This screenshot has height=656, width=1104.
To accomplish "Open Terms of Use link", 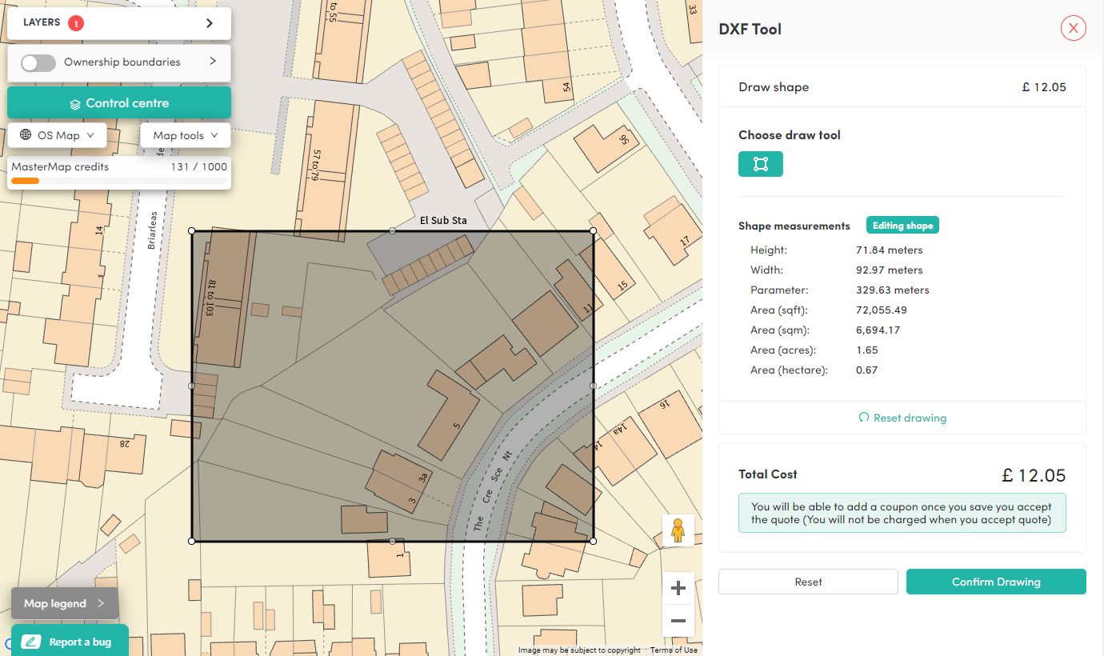I will (x=674, y=650).
